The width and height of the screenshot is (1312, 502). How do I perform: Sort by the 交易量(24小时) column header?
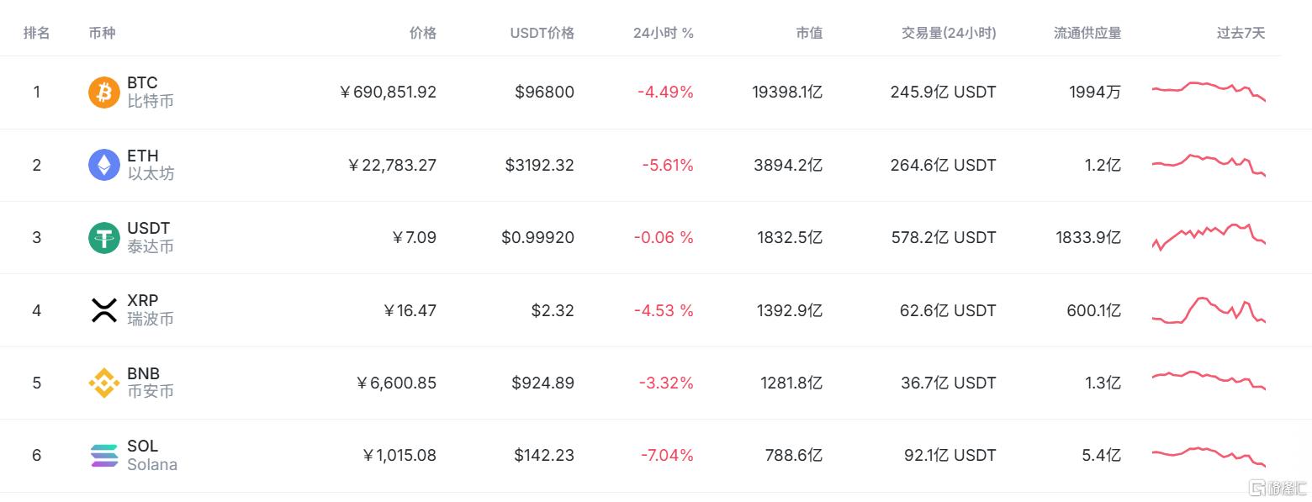949,34
